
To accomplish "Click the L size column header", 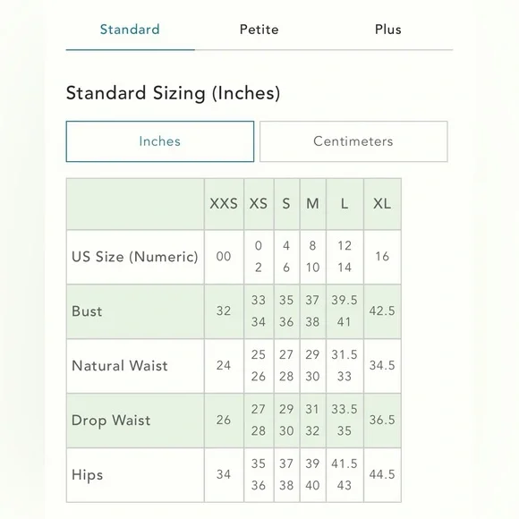I will pos(345,203).
